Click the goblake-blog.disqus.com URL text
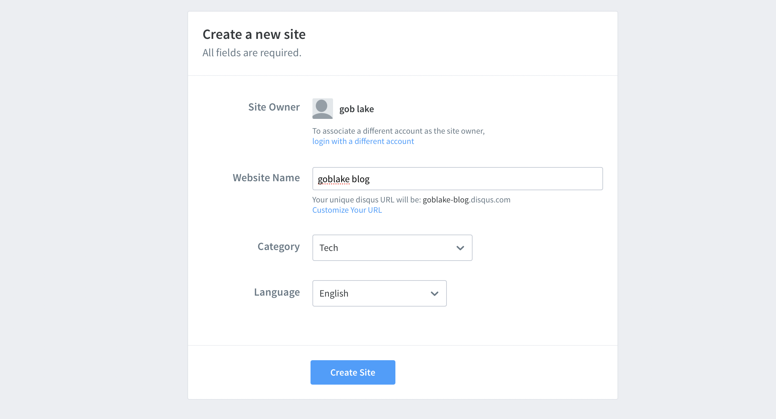Viewport: 776px width, 419px height. pos(466,200)
